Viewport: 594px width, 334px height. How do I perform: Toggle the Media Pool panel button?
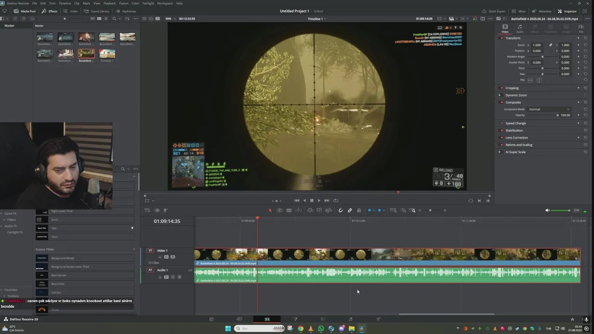pos(25,11)
